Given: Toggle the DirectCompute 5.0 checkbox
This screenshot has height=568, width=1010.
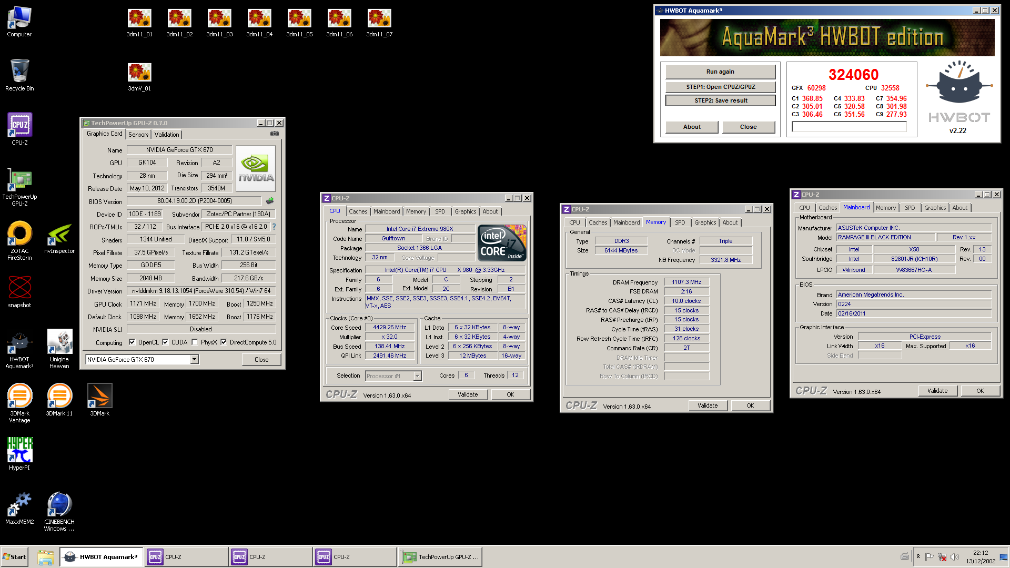Looking at the screenshot, I should pos(224,342).
